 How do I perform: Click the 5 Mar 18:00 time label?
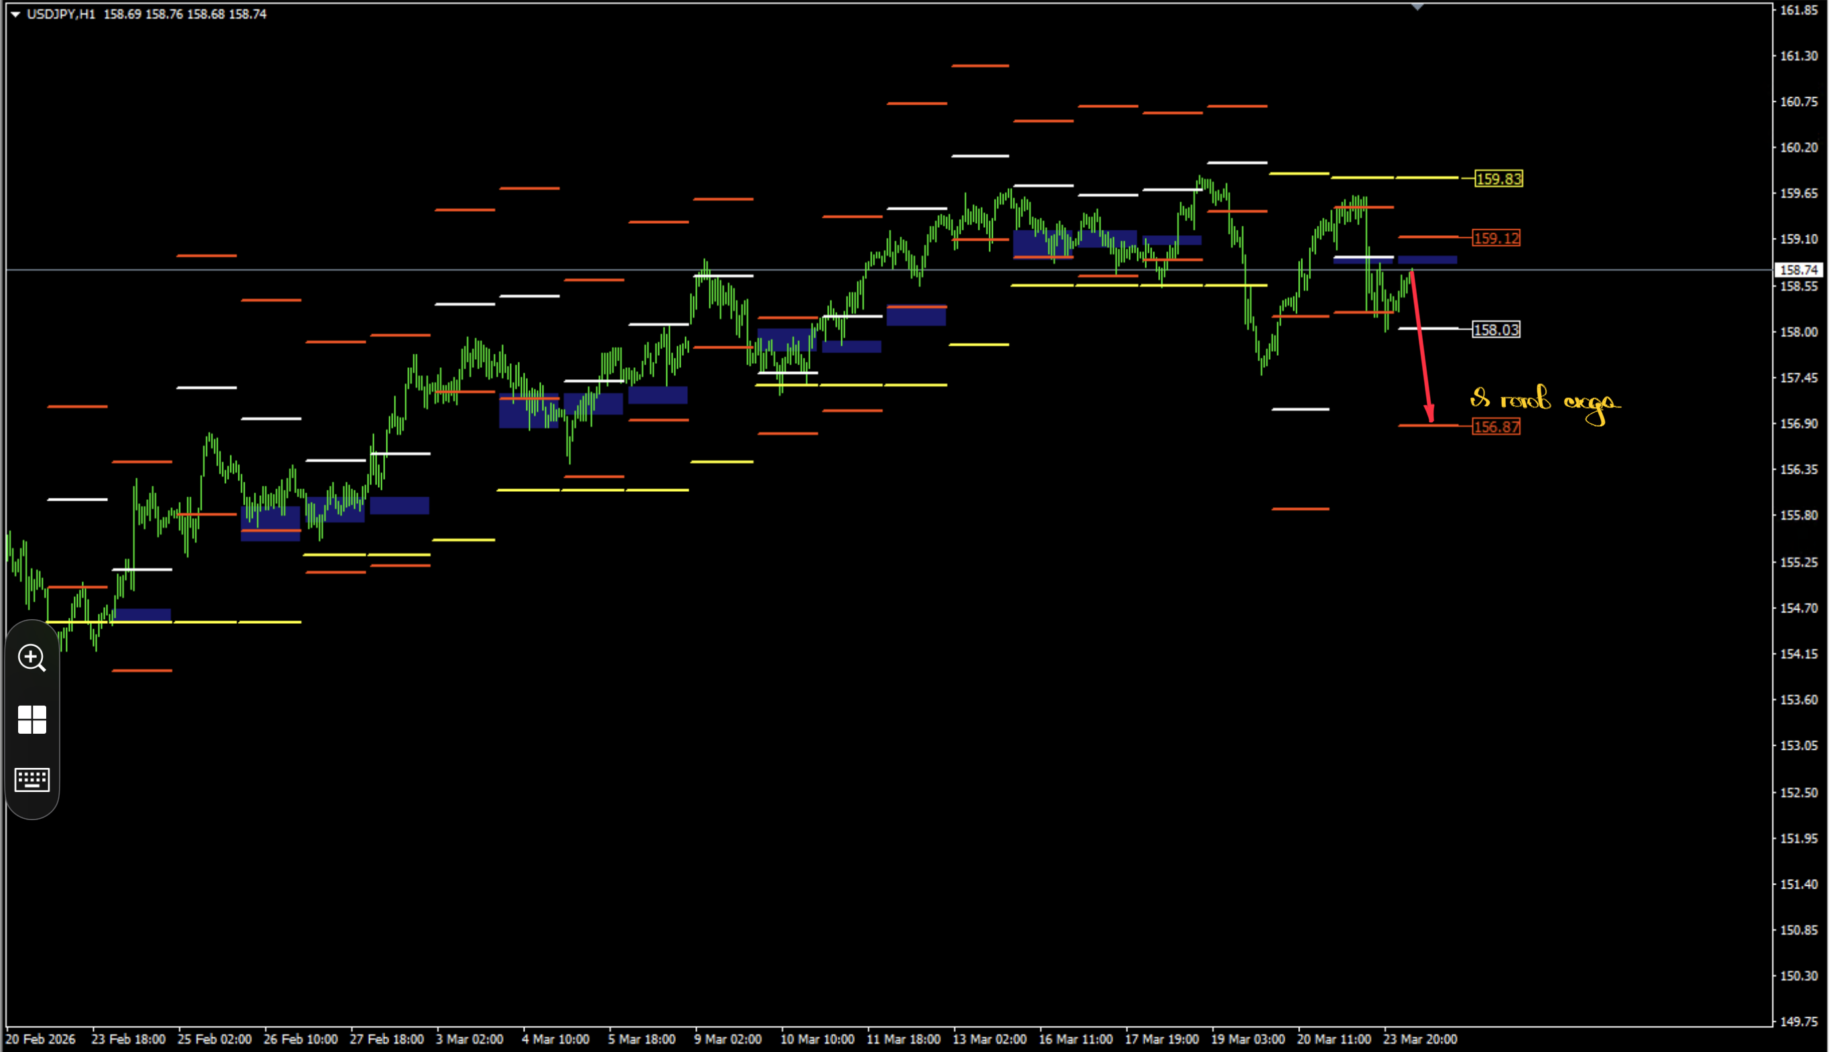[x=642, y=1039]
